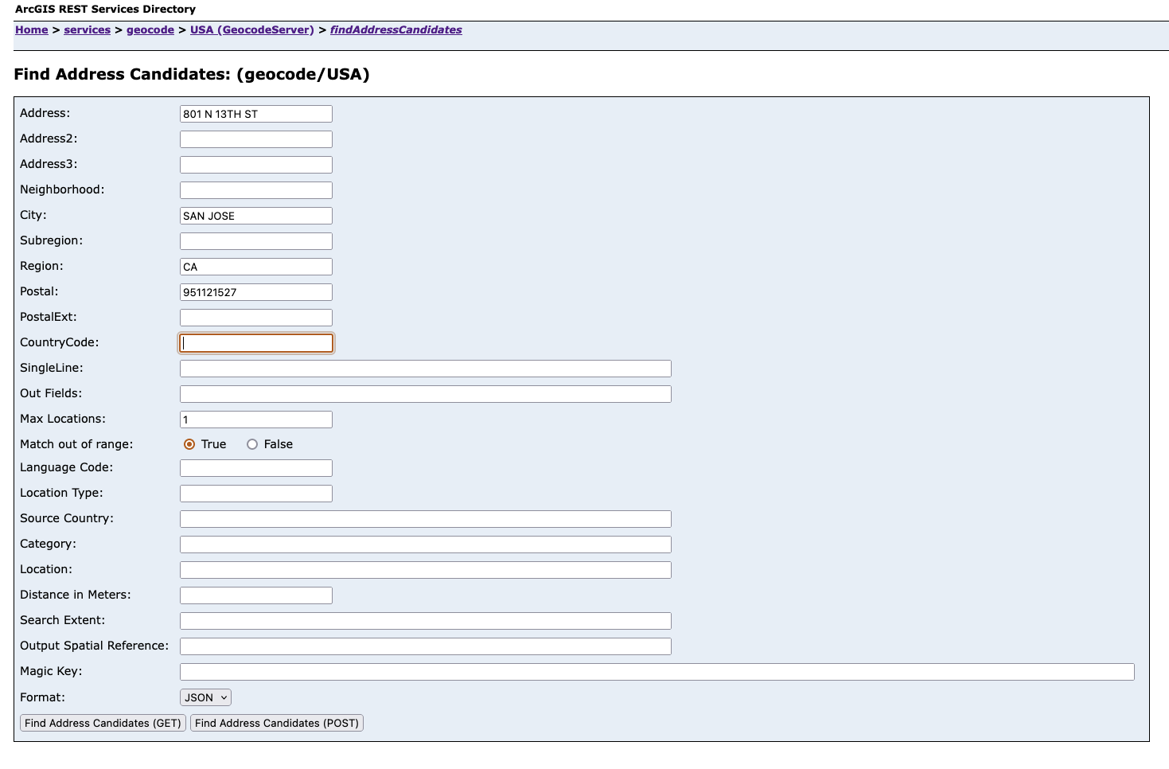Focus the Output Spatial Reference field
This screenshot has height=769, width=1169.
click(425, 646)
